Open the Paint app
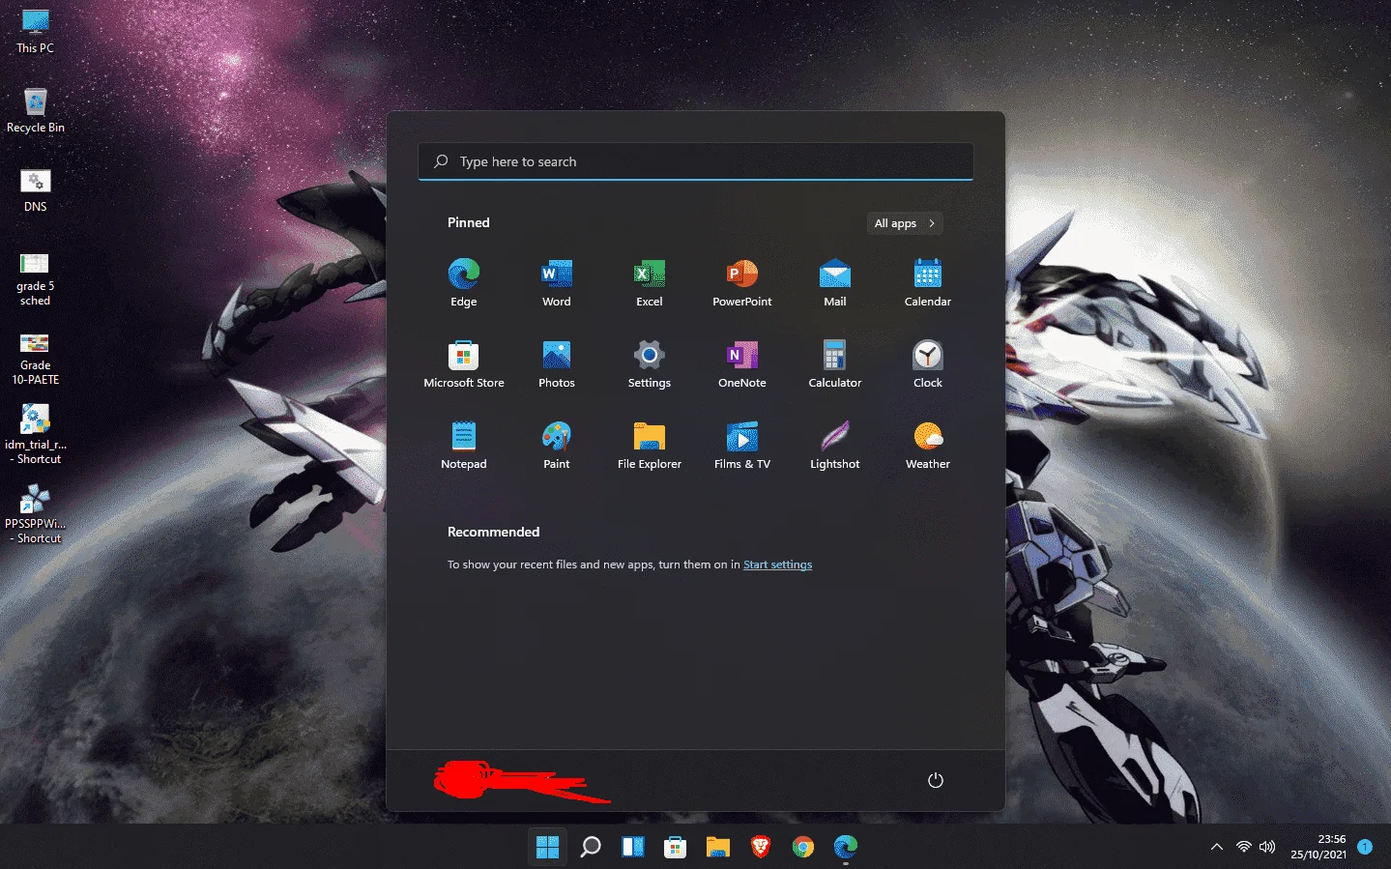Viewport: 1391px width, 869px height. (557, 445)
